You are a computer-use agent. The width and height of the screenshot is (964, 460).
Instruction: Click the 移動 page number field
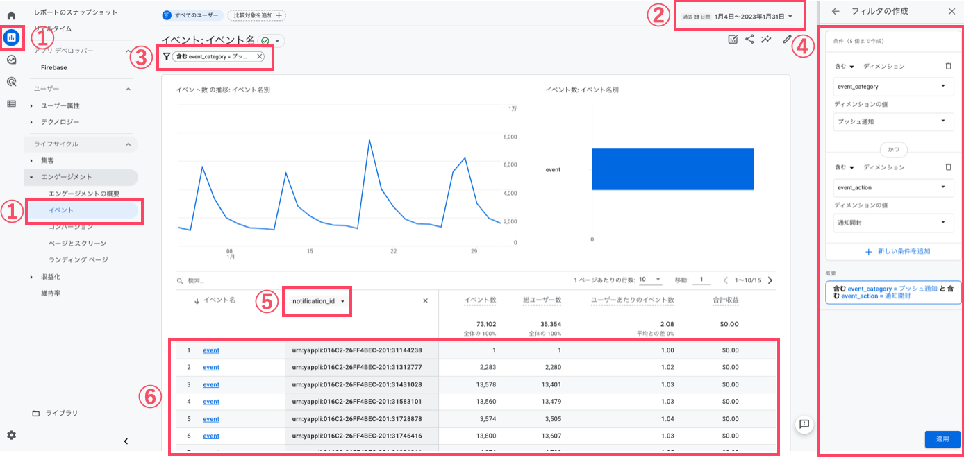click(x=701, y=280)
